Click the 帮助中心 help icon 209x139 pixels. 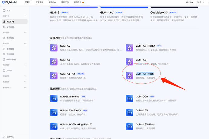(4, 137)
